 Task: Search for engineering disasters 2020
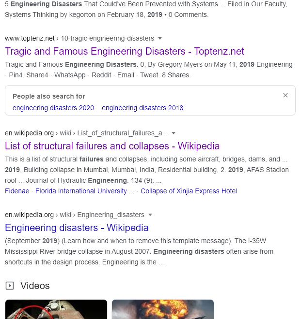53,108
